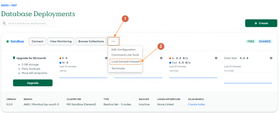This screenshot has width=279, height=113.
Task: Click the orange In legend dot
Action: (170, 58)
